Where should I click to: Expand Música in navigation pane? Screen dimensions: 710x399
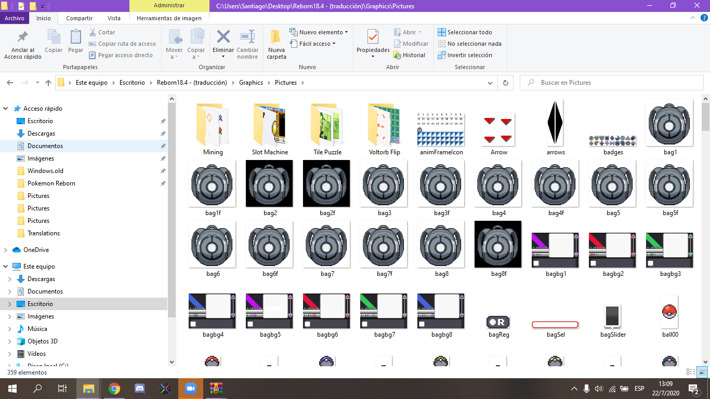pos(9,329)
